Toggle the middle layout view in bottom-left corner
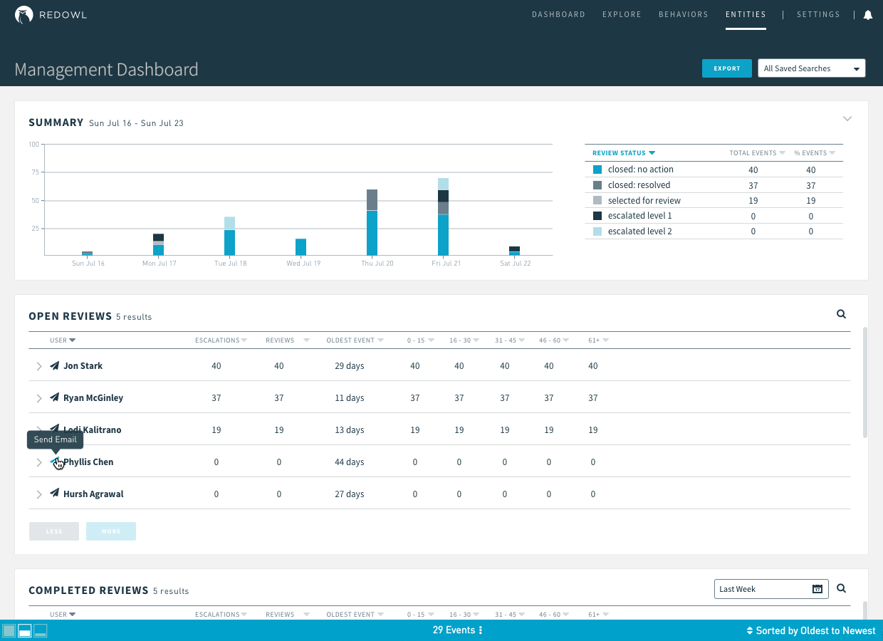 (24, 630)
